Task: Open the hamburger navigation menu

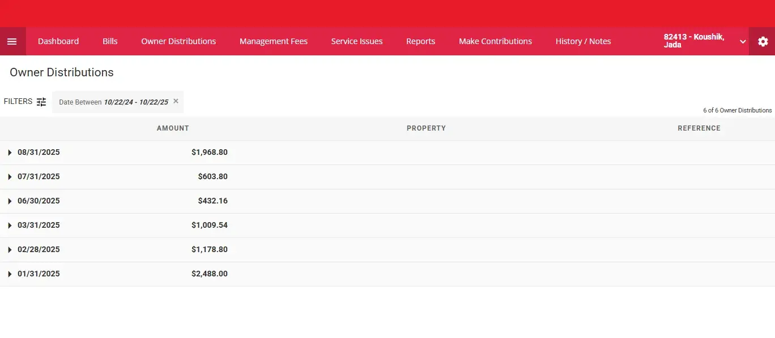Action: click(x=12, y=41)
